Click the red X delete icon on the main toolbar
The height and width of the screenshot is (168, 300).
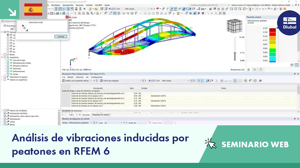pos(220,13)
